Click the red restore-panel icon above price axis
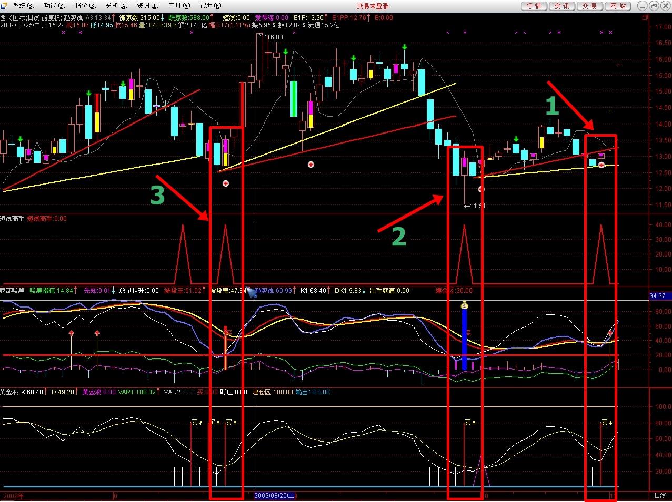This screenshot has height=502, width=672. (645, 17)
